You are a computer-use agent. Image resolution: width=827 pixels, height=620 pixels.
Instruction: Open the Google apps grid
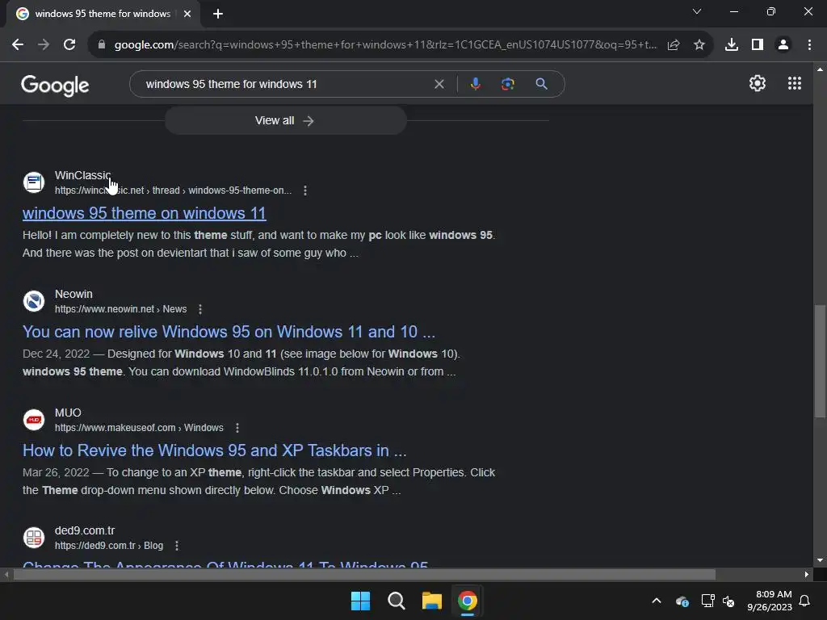(795, 83)
